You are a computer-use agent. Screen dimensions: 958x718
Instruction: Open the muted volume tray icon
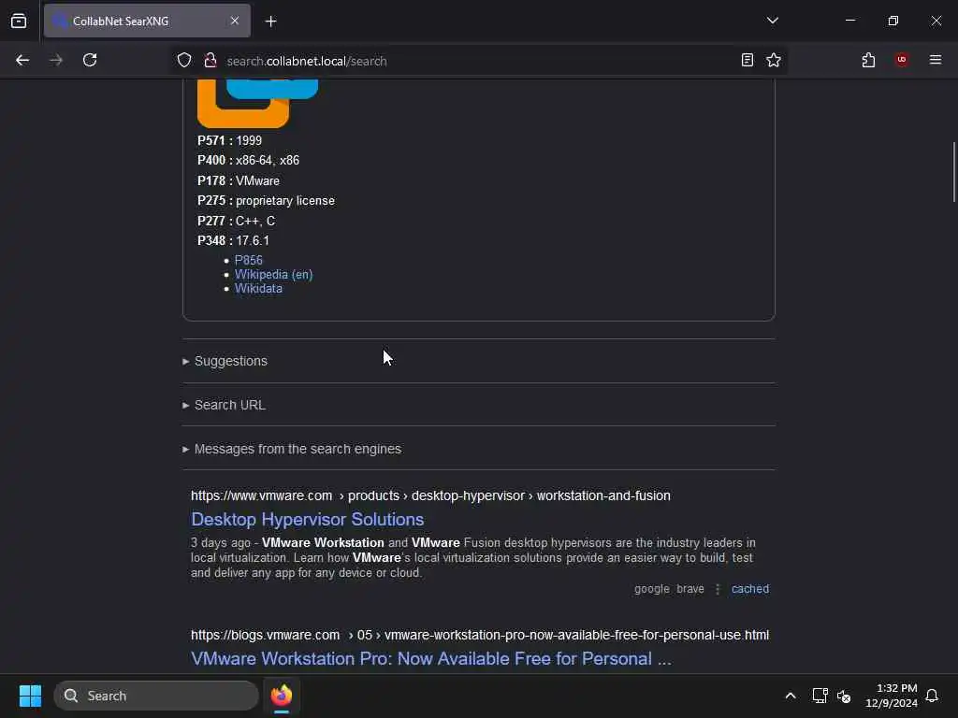coord(844,696)
